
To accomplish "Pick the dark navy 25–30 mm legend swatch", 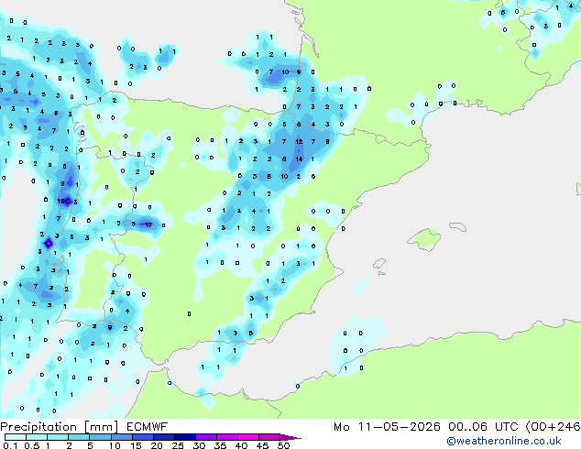I will (x=185, y=437).
